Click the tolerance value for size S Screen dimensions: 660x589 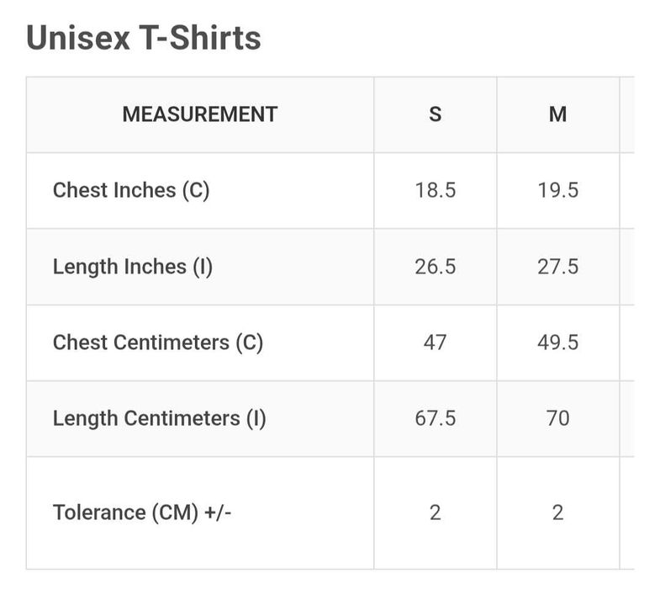[x=435, y=512]
